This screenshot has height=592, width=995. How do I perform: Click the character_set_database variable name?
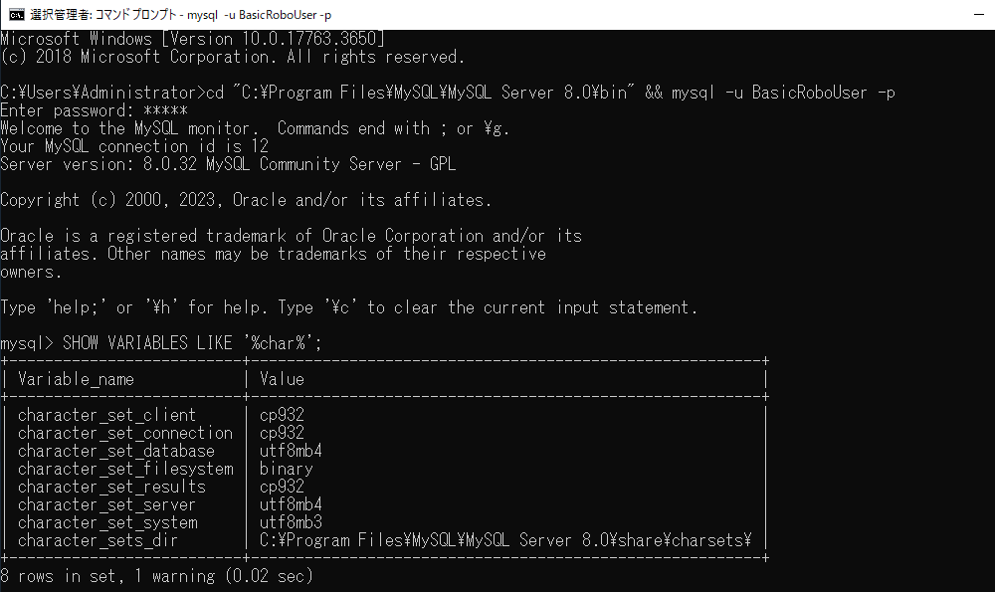coord(116,451)
